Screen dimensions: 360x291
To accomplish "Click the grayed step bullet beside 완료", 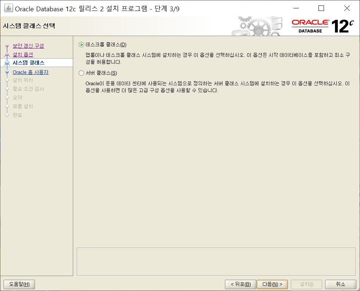I will (7, 115).
